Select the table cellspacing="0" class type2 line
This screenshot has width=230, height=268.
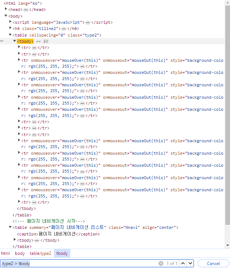click(57, 35)
